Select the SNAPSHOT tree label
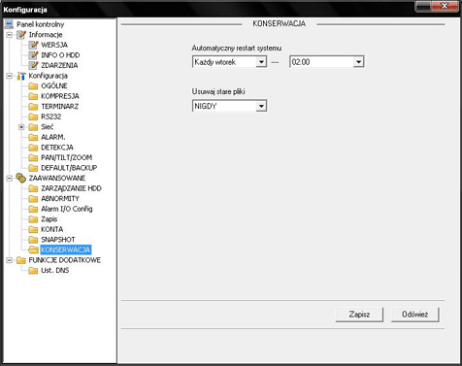This screenshot has width=462, height=366. pos(58,240)
